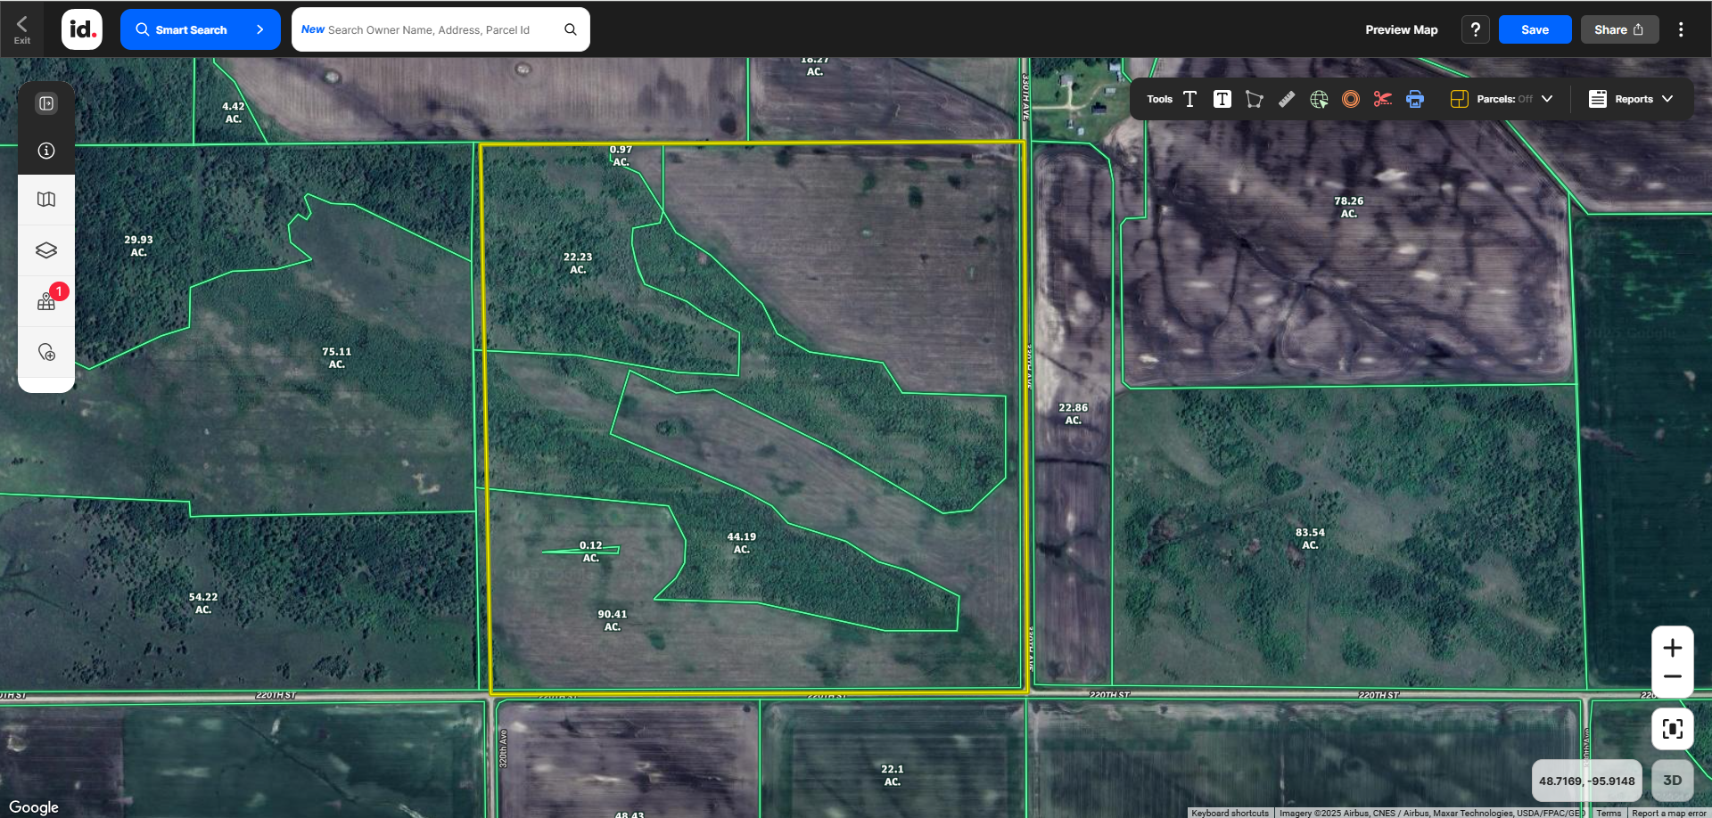Open the three-dot more options menu
This screenshot has width=1712, height=818.
(1681, 29)
